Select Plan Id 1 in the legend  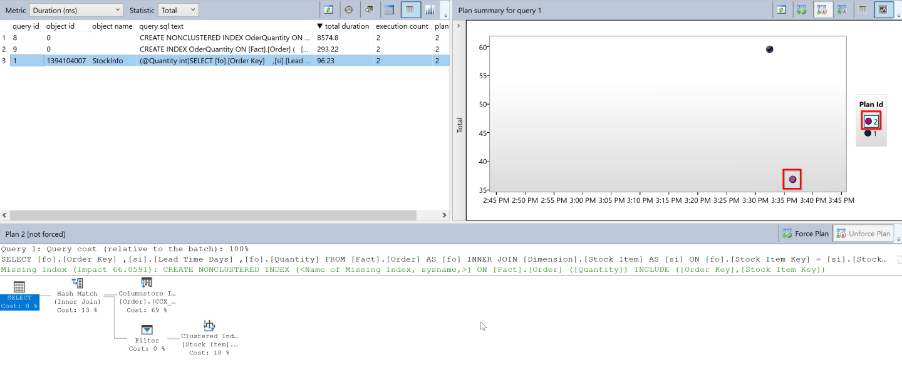click(x=870, y=133)
